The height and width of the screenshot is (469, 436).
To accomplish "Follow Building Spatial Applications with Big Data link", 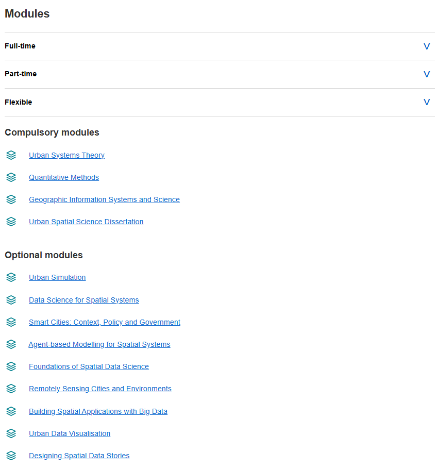I will [98, 411].
